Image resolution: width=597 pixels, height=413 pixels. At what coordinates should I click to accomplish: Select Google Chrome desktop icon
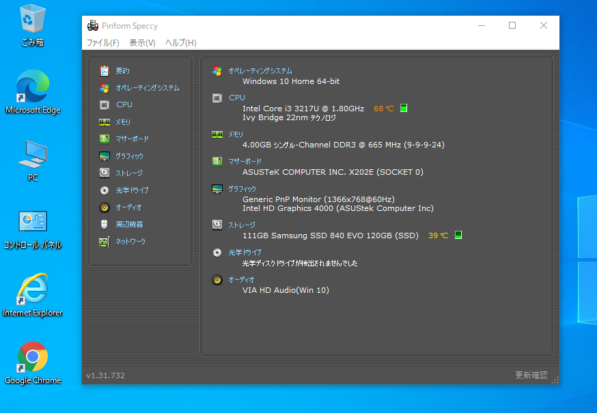[x=33, y=364]
